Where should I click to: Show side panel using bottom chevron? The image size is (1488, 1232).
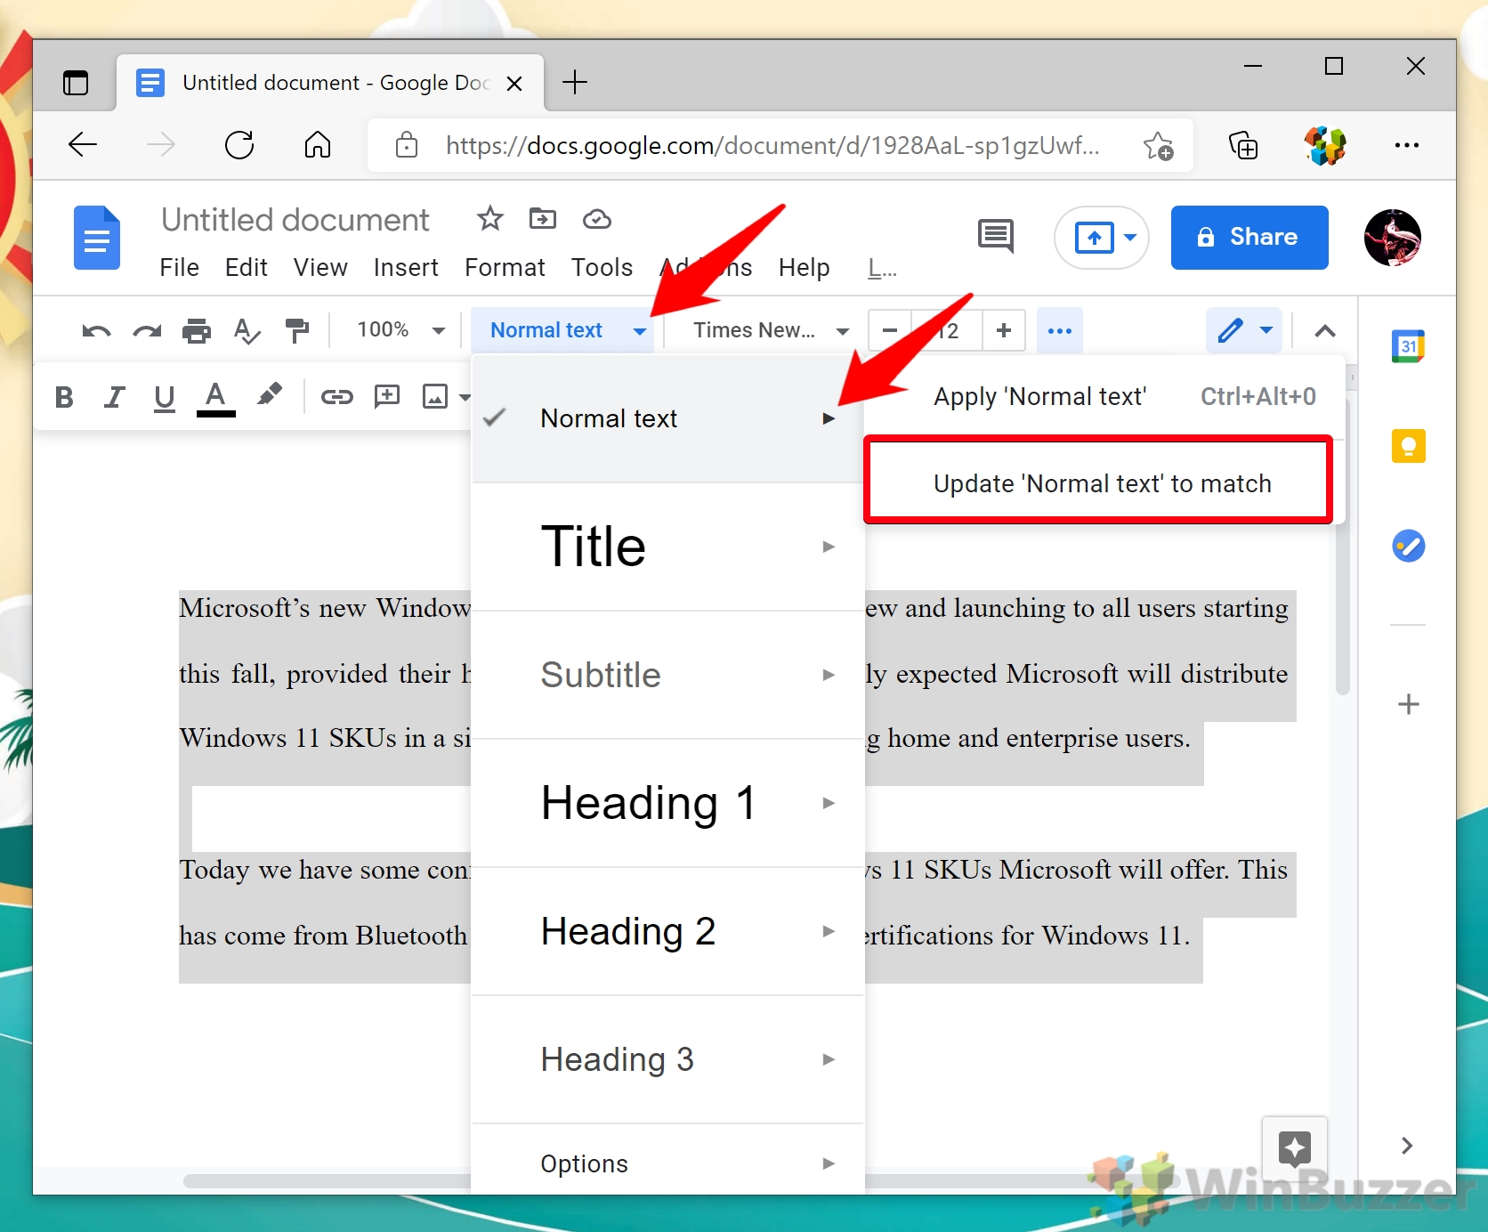click(x=1407, y=1146)
